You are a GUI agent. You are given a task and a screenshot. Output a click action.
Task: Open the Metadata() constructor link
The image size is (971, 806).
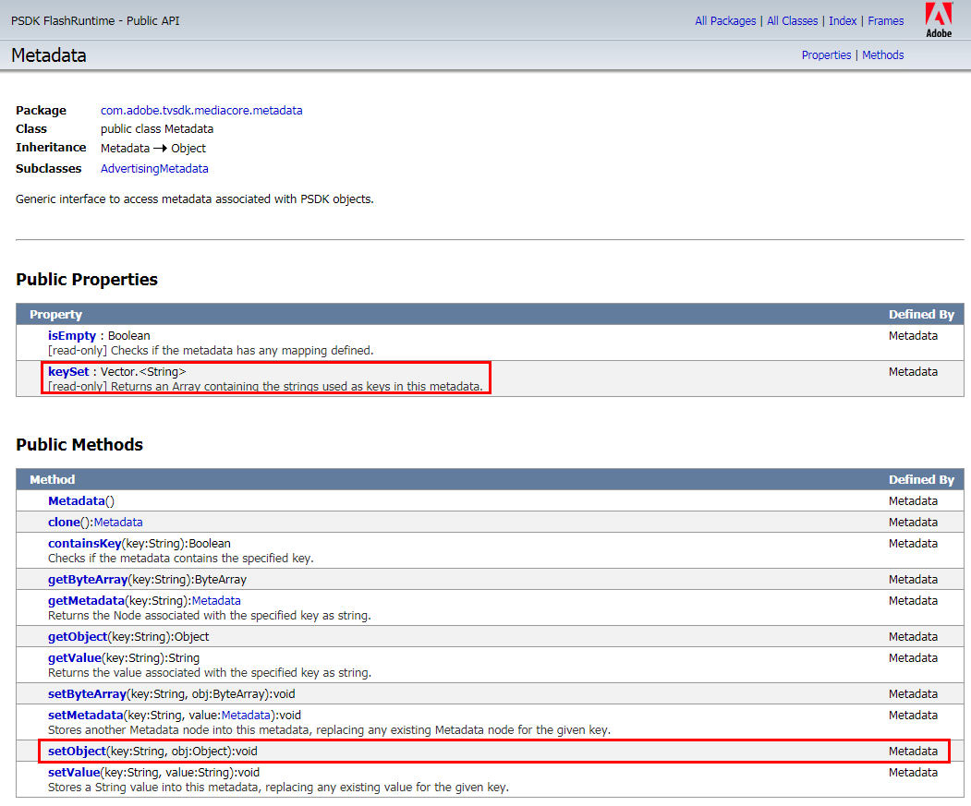pos(76,501)
